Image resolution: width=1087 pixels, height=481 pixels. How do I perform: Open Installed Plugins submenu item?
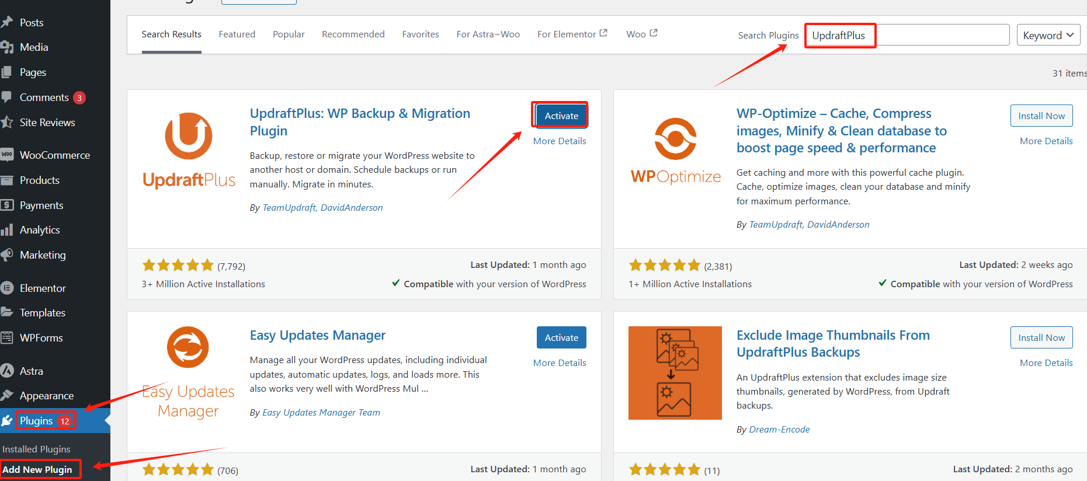(x=36, y=449)
